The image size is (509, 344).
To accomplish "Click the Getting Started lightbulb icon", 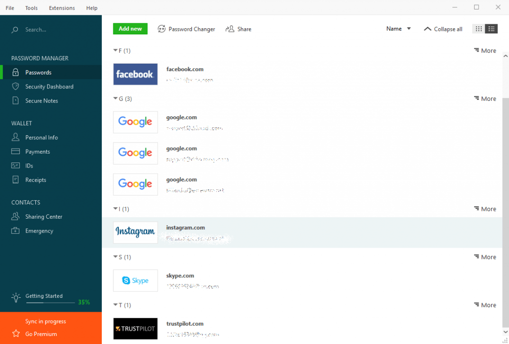I will pyautogui.click(x=16, y=298).
